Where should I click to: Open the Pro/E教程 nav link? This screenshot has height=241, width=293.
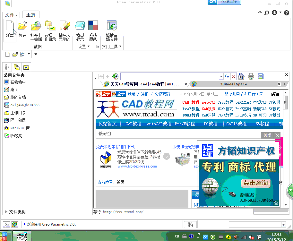pyautogui.click(x=185, y=124)
